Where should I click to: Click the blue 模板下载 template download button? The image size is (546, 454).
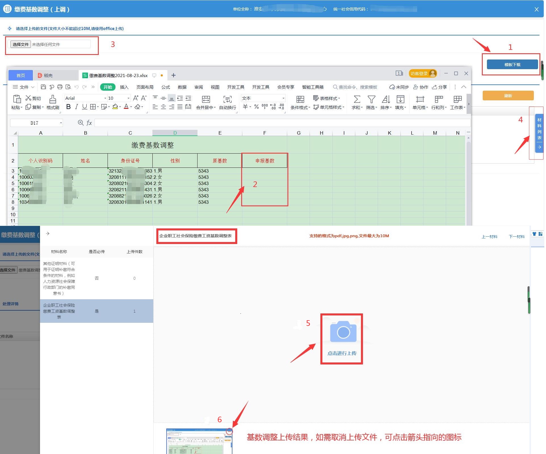pos(512,65)
